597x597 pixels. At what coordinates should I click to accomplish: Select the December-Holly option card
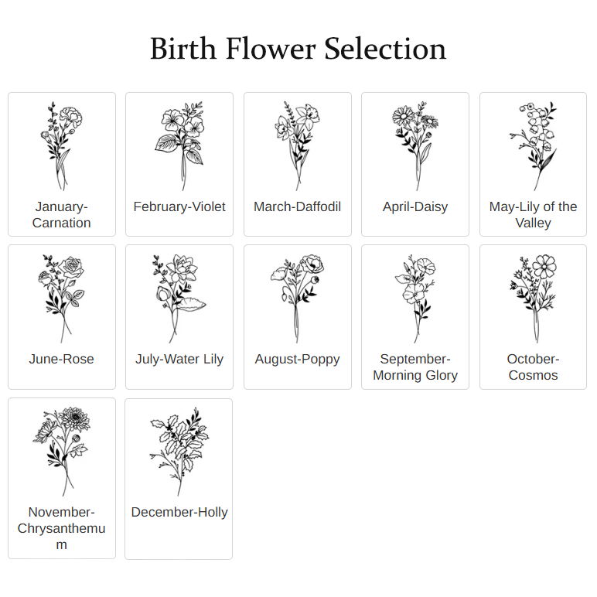point(179,479)
